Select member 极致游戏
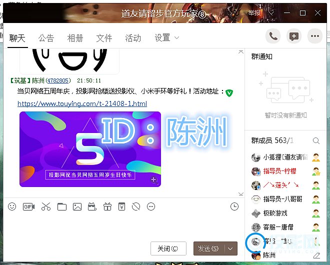The width and height of the screenshot is (330, 265). tap(286, 213)
